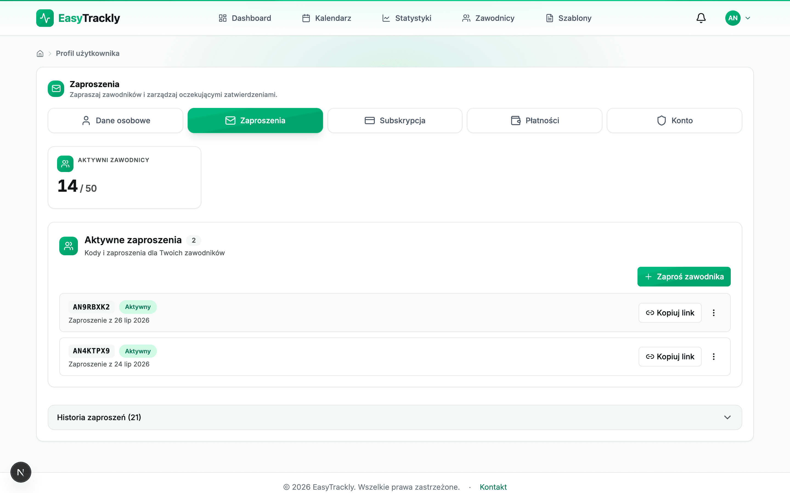
Task: Click the invitation code AN4KTPX9
Action: coord(91,351)
